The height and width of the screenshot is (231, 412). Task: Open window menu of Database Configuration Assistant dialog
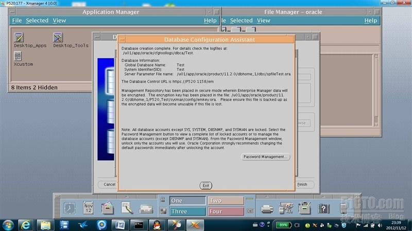pos(122,40)
